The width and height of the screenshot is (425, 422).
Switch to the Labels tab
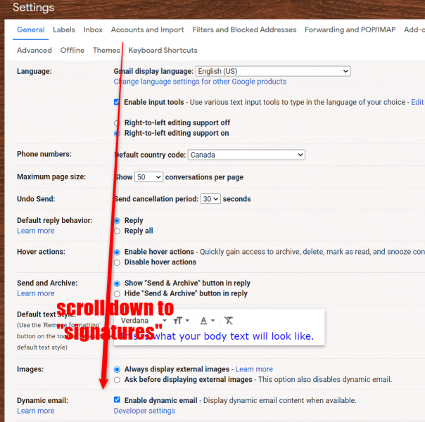point(64,30)
